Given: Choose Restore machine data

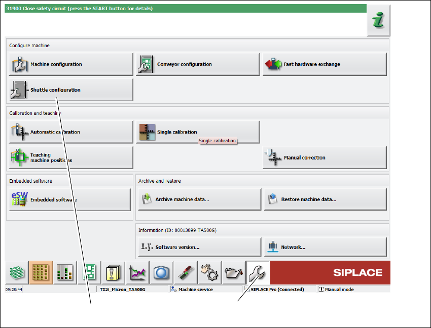Looking at the screenshot, I should (x=326, y=199).
